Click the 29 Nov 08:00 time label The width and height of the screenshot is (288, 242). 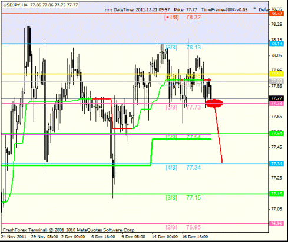click(45, 237)
